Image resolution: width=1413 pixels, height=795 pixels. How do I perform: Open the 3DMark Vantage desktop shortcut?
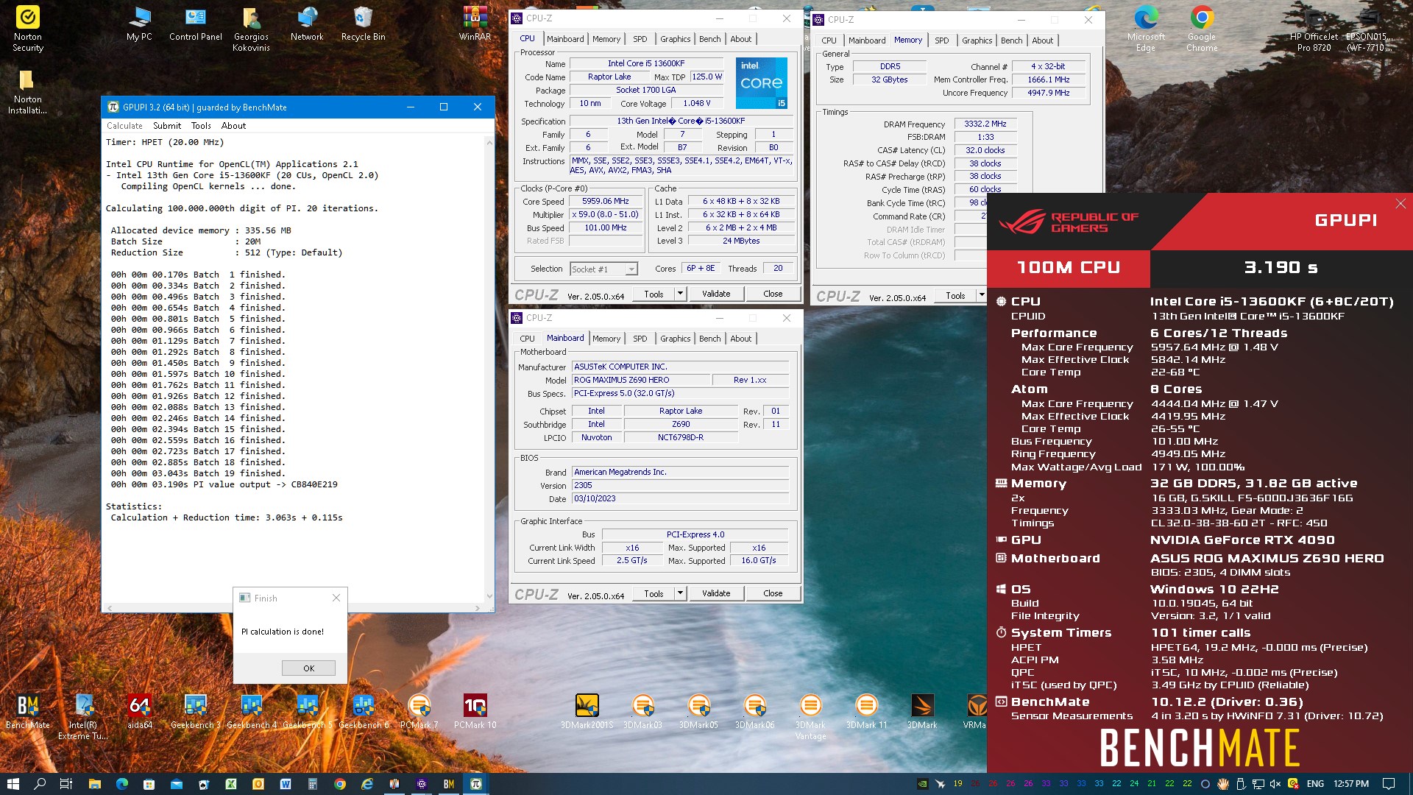tap(810, 716)
